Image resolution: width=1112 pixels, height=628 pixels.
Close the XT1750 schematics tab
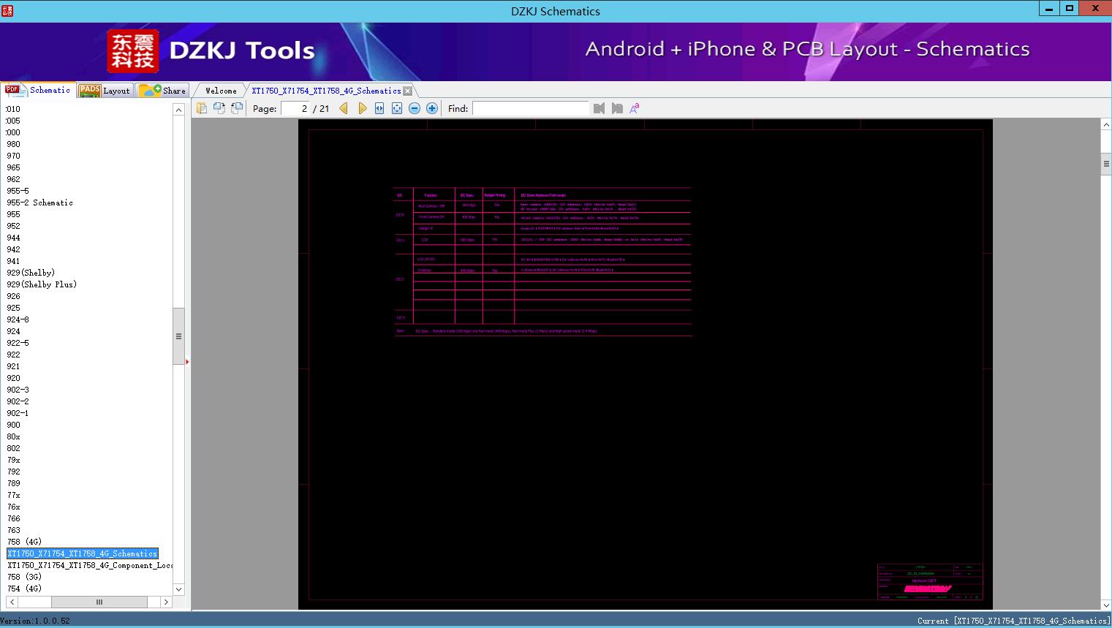point(408,91)
